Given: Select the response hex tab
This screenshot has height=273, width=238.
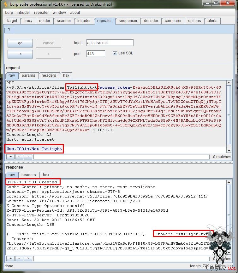Looking at the screenshot, I should point(46,175).
